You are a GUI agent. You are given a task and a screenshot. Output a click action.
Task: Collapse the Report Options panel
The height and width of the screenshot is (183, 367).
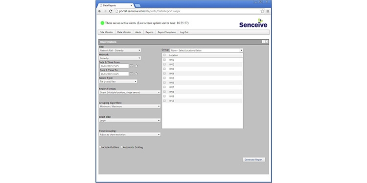click(x=263, y=42)
